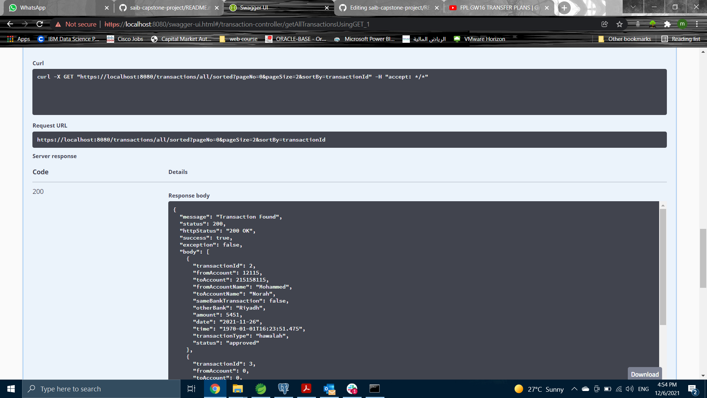
Task: Open the tab search chevron dropdown
Action: 633,7
